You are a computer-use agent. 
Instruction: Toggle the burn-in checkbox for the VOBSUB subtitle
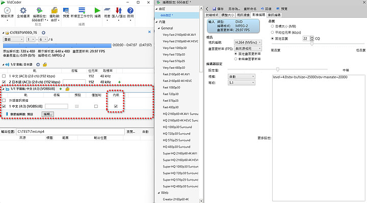(x=116, y=106)
